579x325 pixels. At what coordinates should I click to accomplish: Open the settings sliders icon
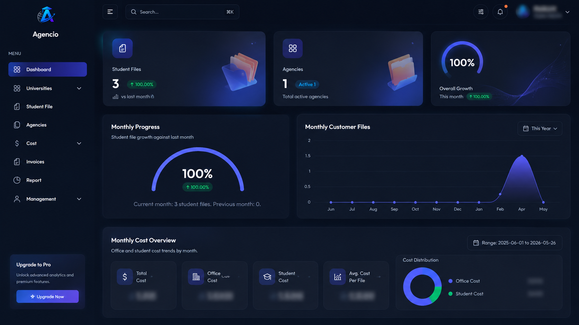[x=481, y=12]
